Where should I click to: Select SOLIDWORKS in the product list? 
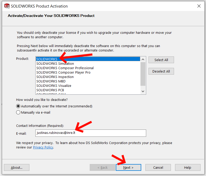(88, 59)
